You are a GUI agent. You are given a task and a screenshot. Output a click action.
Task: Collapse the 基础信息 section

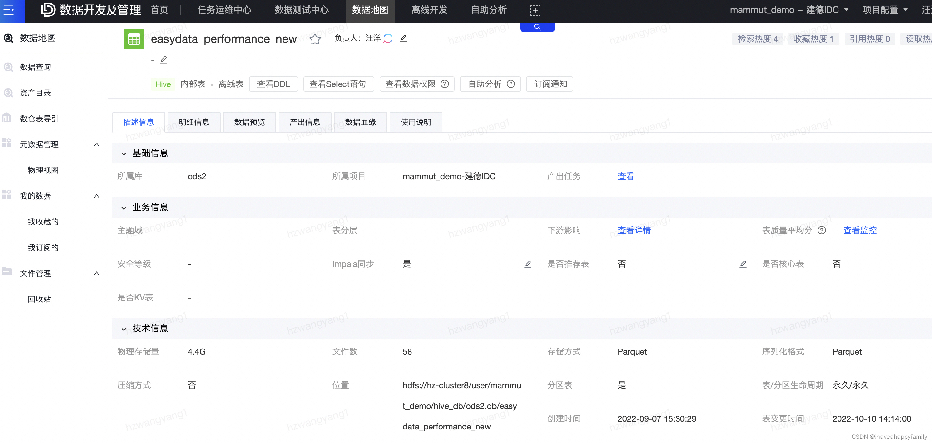(124, 154)
